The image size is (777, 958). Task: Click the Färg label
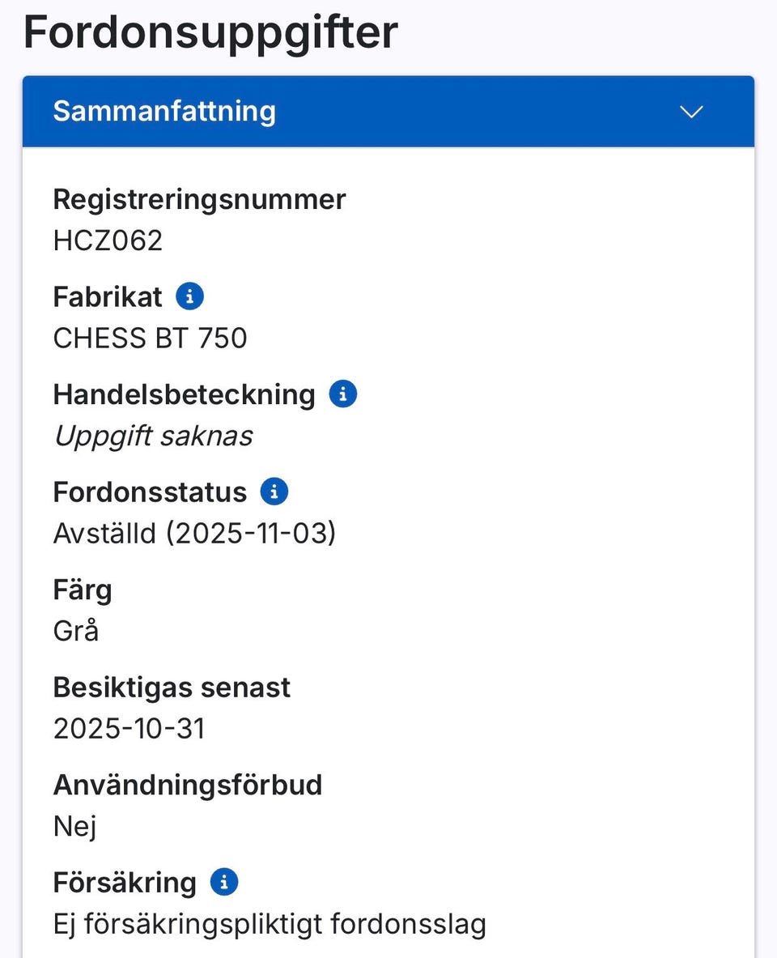pyautogui.click(x=83, y=590)
